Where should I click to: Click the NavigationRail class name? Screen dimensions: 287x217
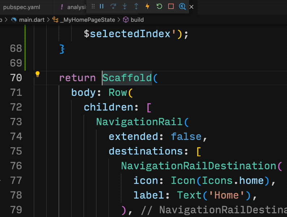pyautogui.click(x=140, y=122)
